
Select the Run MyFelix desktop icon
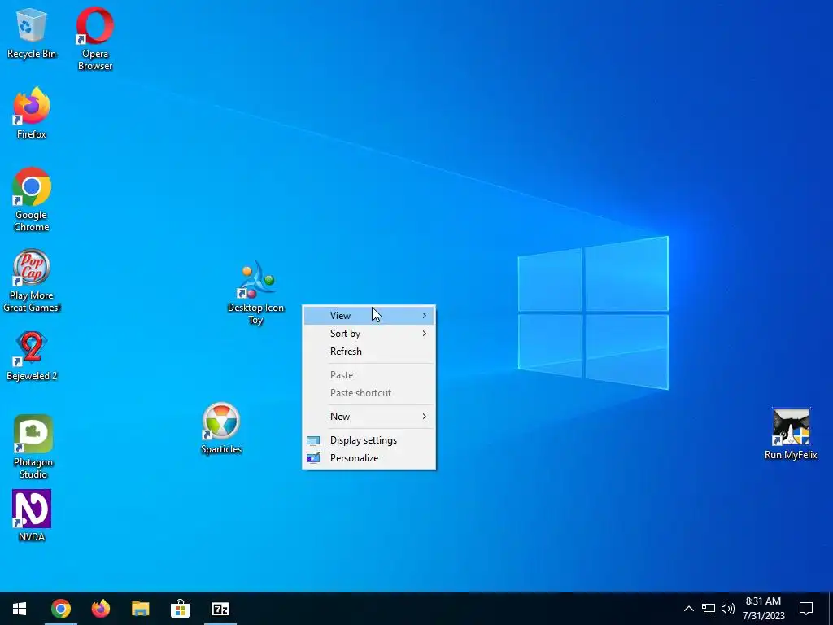(x=791, y=434)
